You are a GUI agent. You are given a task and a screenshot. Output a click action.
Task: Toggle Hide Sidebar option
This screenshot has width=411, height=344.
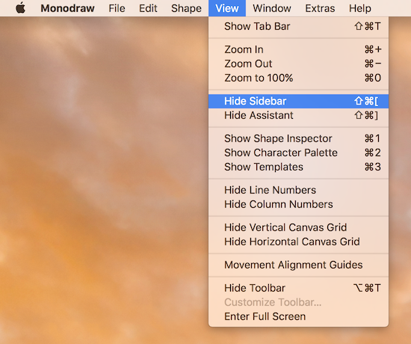pyautogui.click(x=299, y=101)
